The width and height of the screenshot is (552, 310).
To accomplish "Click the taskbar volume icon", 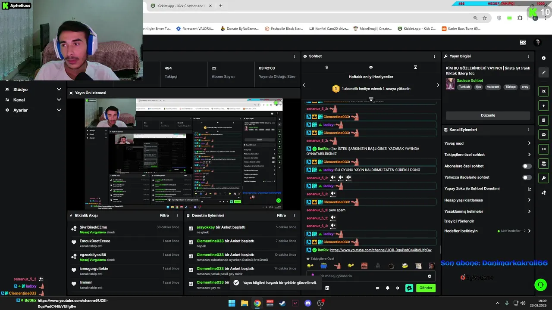I will 523,303.
